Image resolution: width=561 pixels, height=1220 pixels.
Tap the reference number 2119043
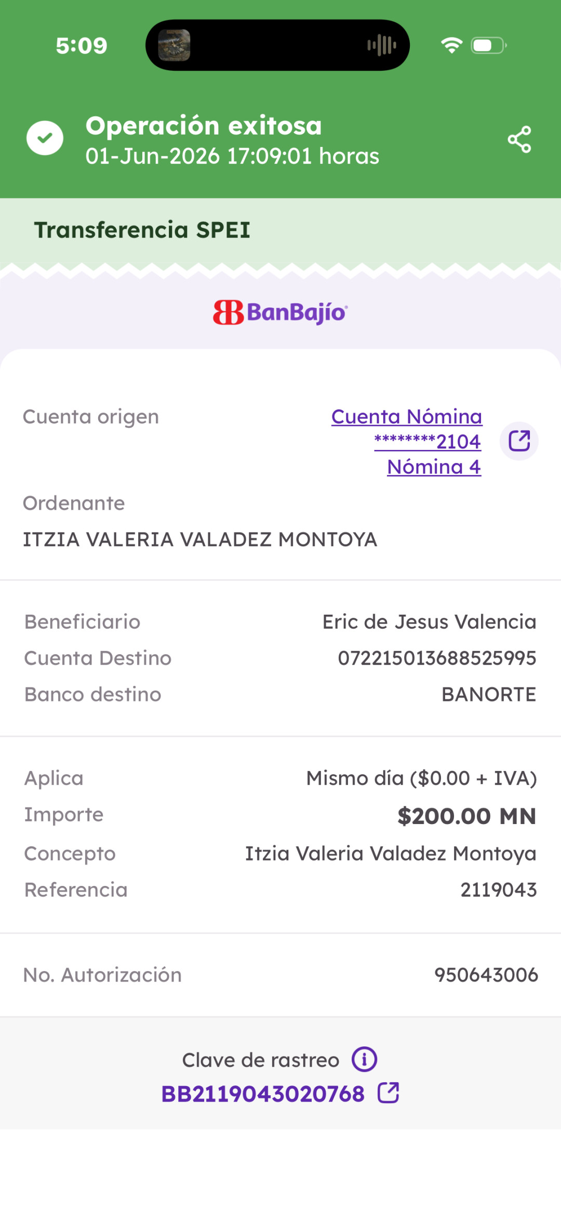pyautogui.click(x=499, y=890)
